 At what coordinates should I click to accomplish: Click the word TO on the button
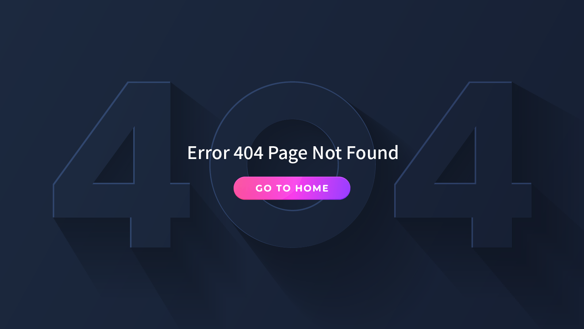tap(283, 188)
